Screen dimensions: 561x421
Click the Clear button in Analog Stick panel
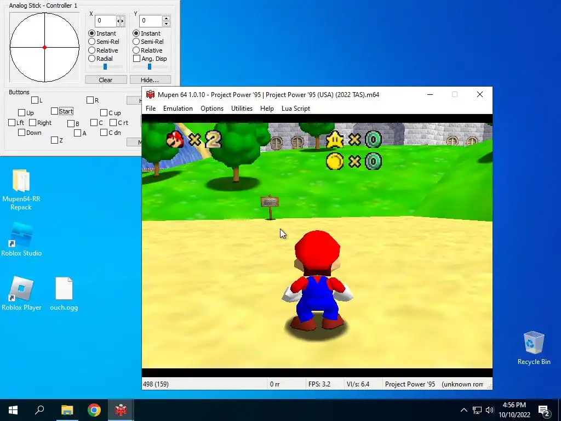tap(106, 80)
